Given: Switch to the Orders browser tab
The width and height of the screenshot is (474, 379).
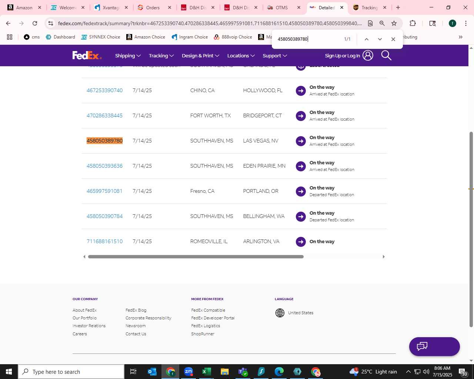Looking at the screenshot, I should 154,7.
